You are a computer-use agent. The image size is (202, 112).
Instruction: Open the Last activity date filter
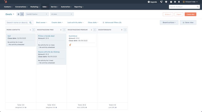[x=75, y=22]
